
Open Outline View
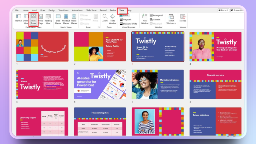coord(26,19)
